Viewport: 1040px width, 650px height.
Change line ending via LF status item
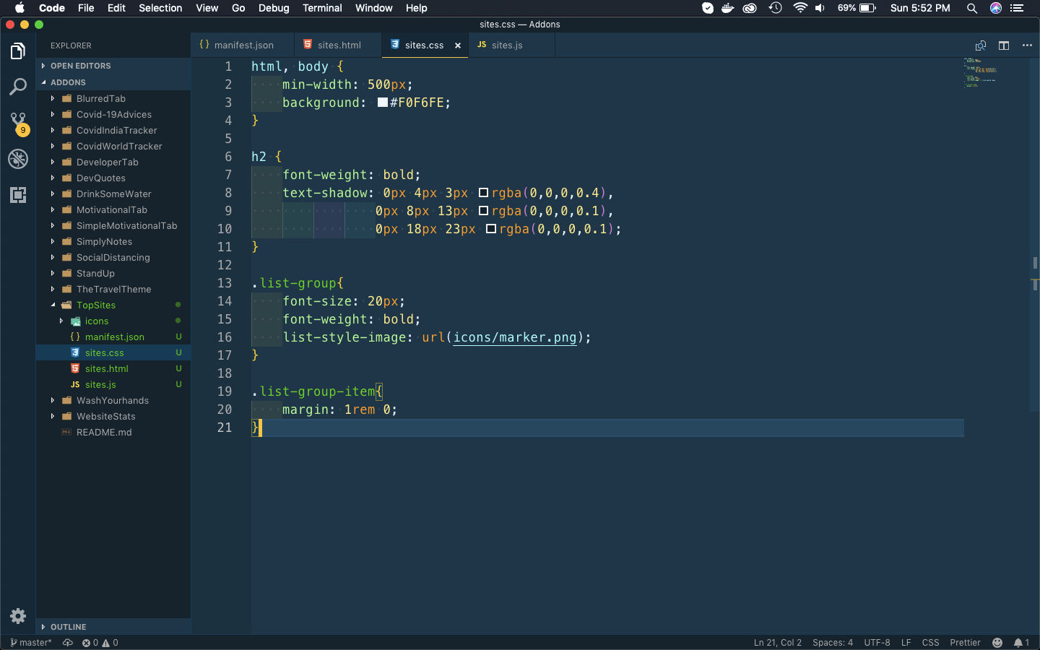(x=906, y=643)
